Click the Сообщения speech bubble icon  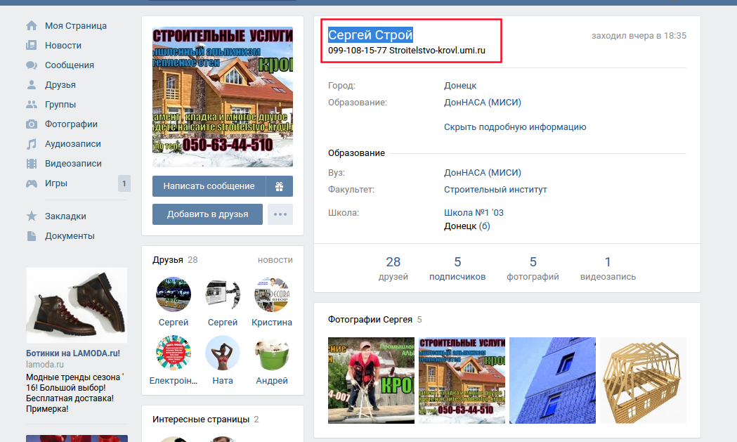(32, 65)
